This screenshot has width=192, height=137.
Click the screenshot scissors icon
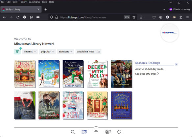31,17
